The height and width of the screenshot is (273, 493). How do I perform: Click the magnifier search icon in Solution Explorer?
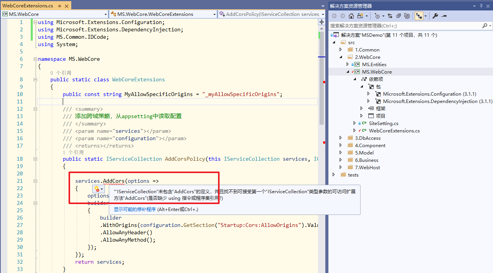click(x=484, y=26)
